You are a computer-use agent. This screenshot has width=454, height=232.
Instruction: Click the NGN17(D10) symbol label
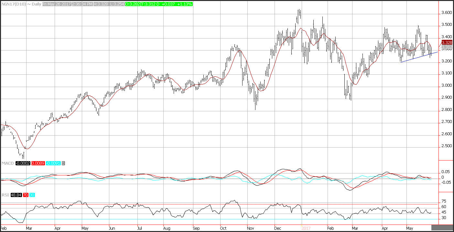point(13,4)
